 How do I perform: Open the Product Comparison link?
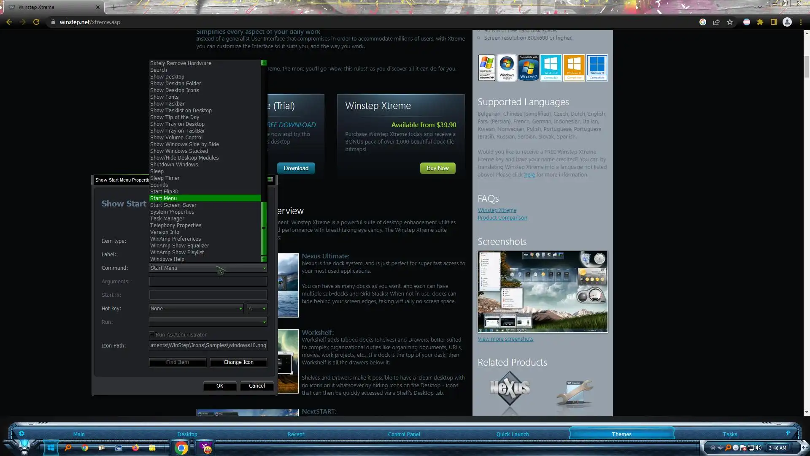point(502,218)
